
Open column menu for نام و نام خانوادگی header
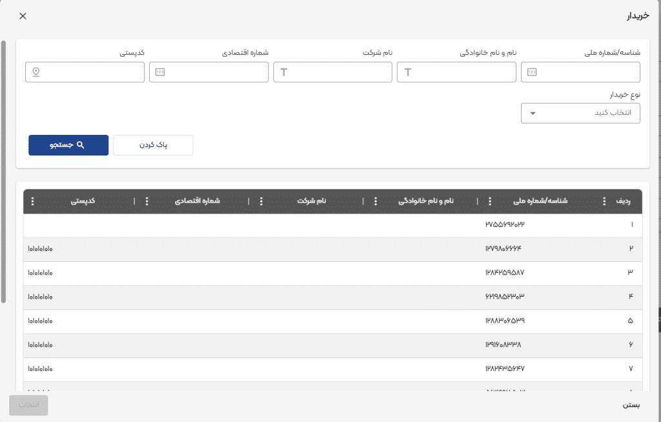click(x=376, y=201)
